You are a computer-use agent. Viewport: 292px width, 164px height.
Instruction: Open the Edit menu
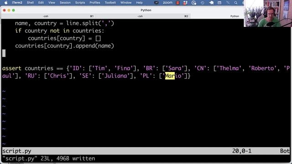click(x=41, y=3)
